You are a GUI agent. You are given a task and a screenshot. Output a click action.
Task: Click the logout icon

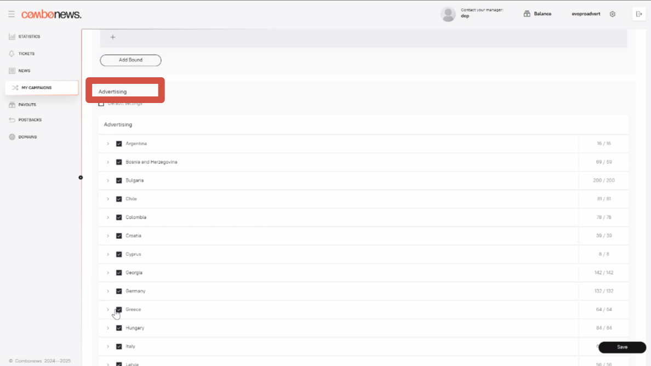639,14
